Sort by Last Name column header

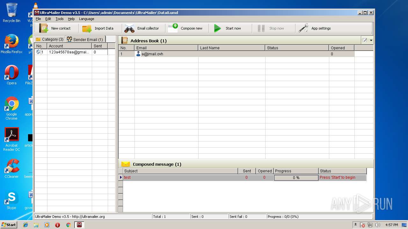click(232, 48)
